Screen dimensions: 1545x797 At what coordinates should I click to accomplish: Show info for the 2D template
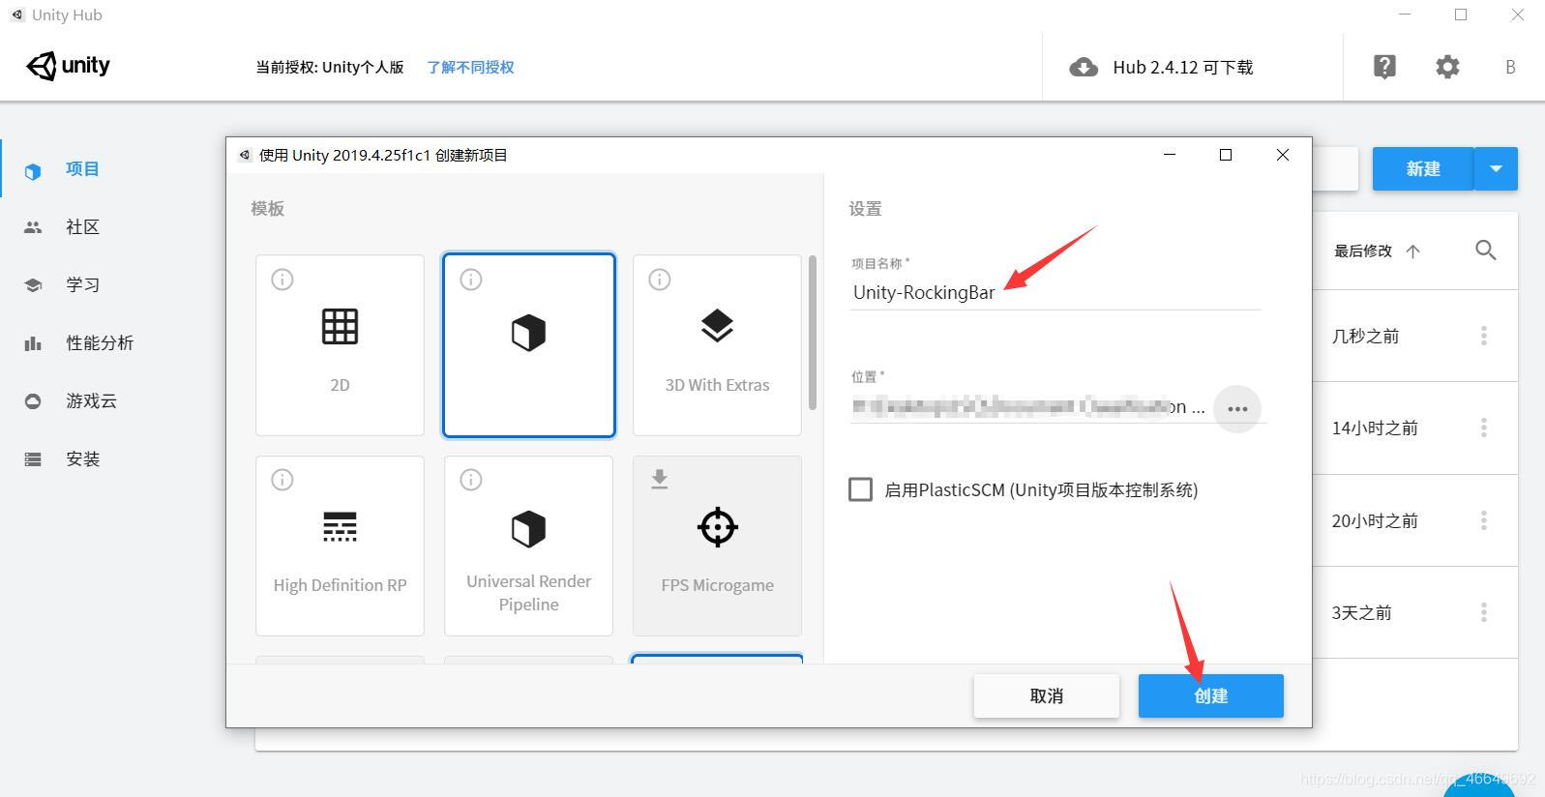click(x=282, y=280)
